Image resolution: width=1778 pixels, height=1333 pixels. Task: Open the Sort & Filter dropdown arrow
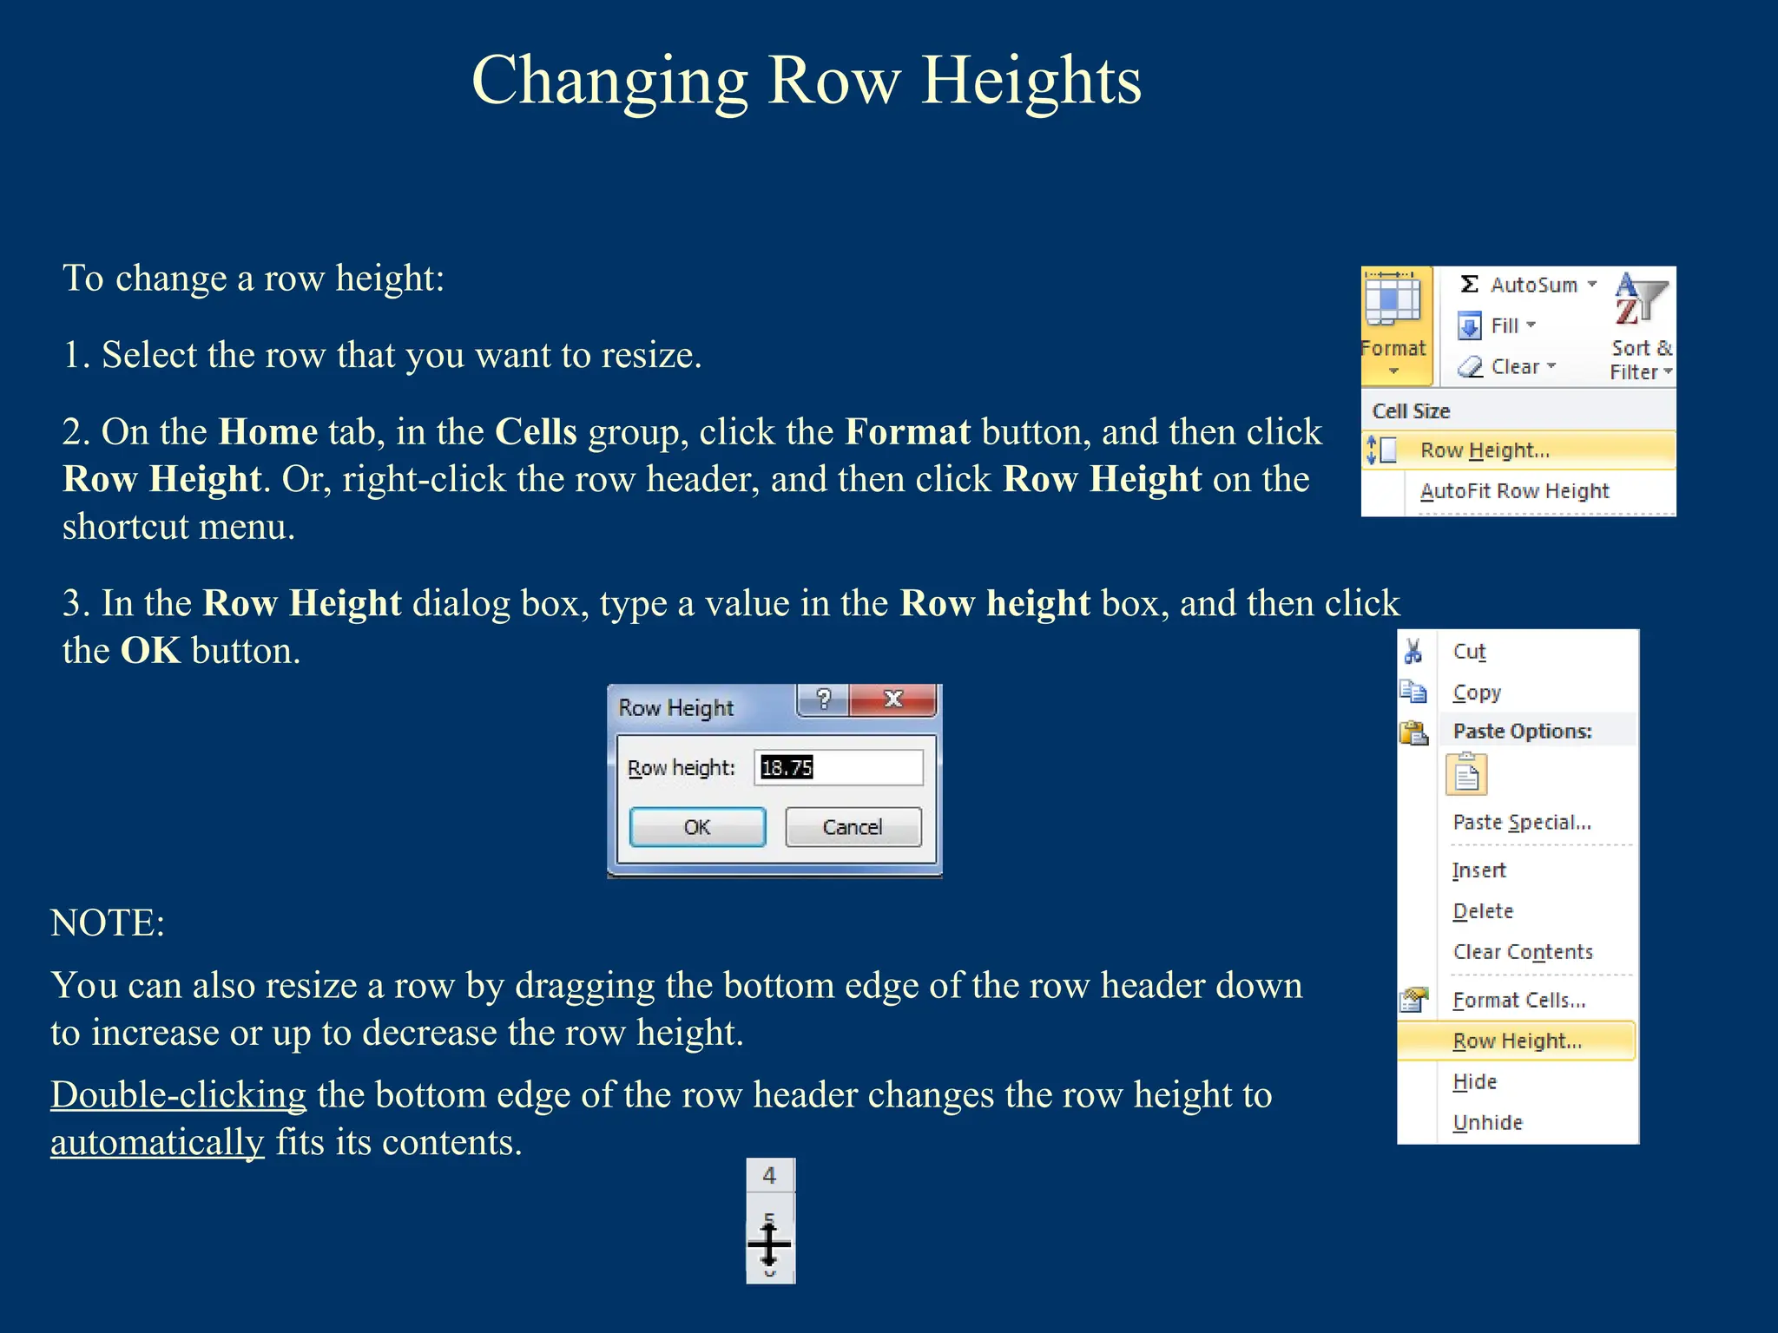[1668, 372]
